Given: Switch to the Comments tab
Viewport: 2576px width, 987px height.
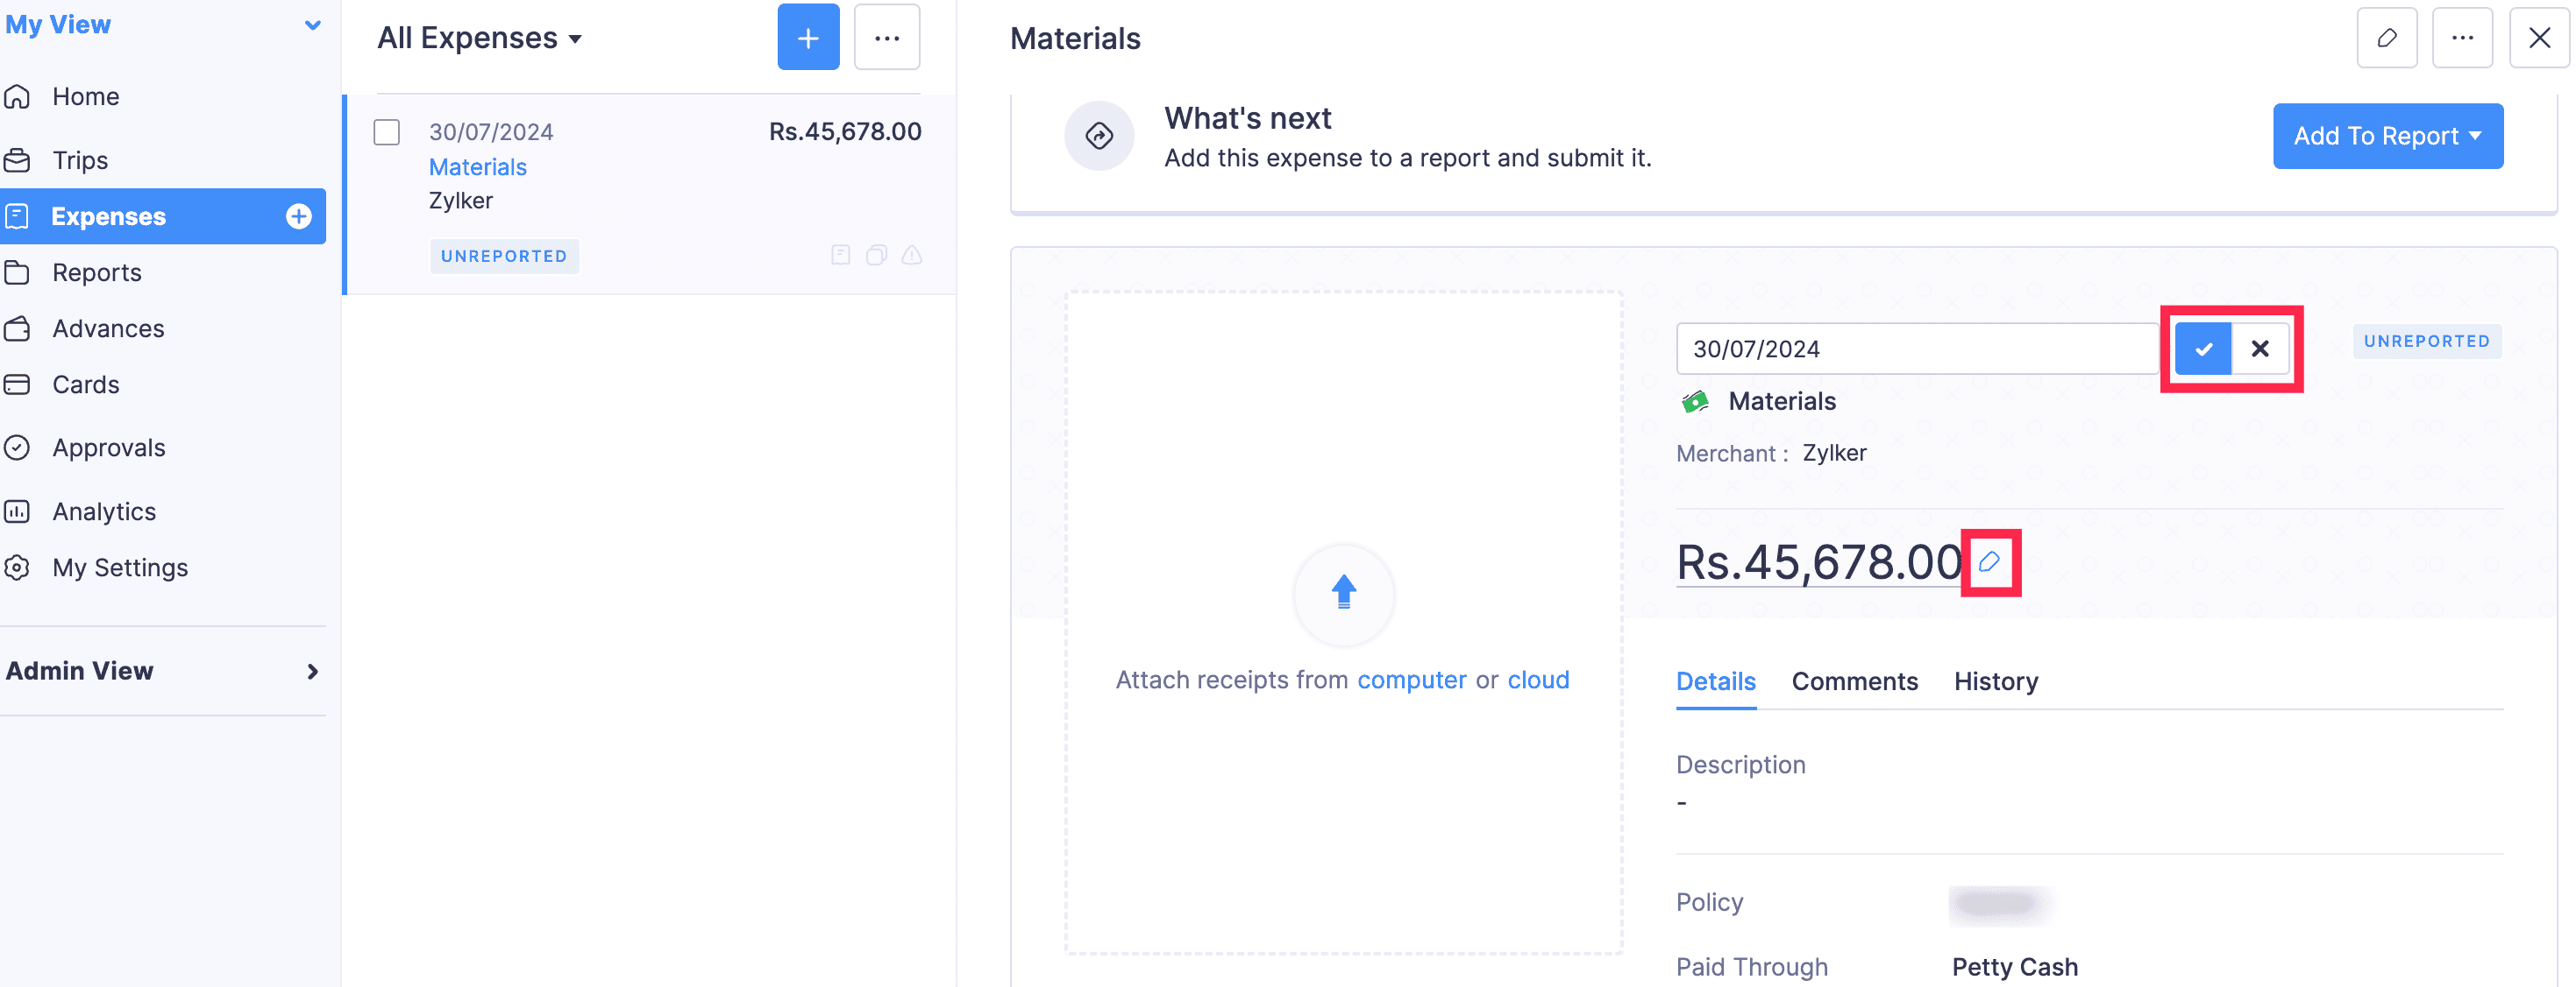Looking at the screenshot, I should (1854, 681).
